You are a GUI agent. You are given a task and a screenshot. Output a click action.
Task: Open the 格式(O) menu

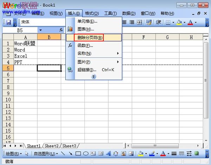[92, 13]
